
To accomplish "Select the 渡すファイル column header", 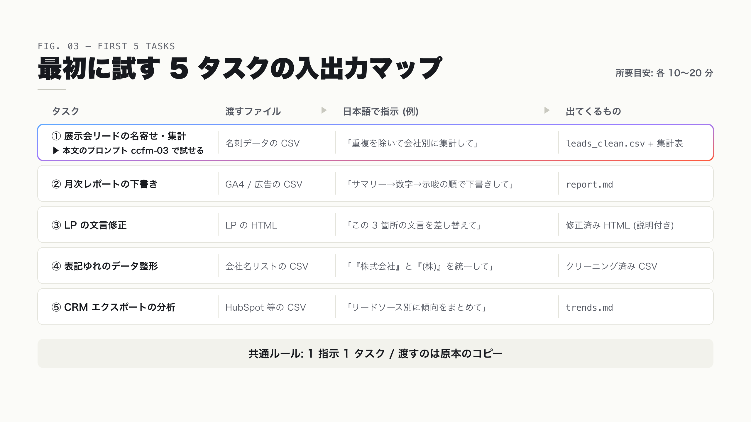I will [x=253, y=111].
